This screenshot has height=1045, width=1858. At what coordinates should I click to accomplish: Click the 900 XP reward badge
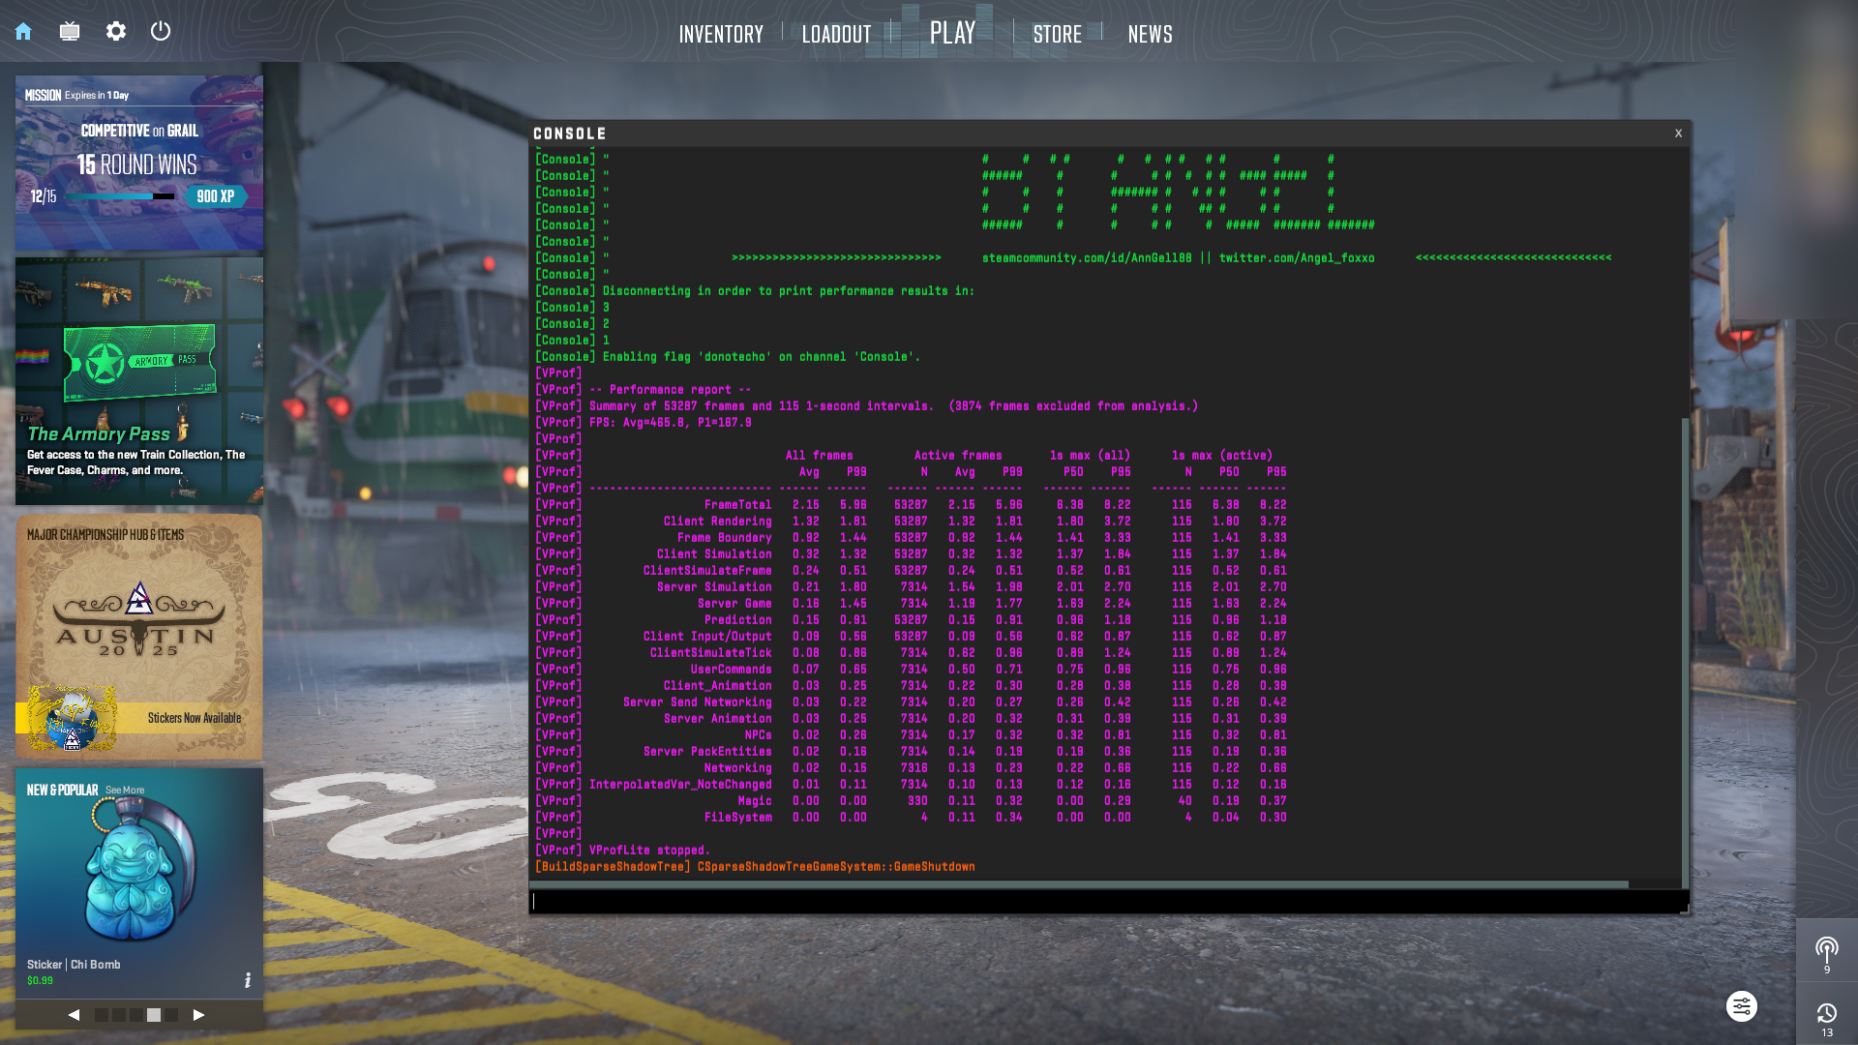pyautogui.click(x=216, y=196)
